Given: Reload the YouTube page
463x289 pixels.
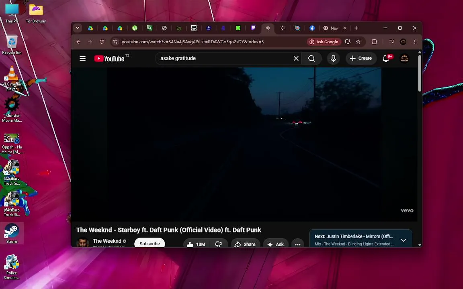Looking at the screenshot, I should click(x=102, y=42).
